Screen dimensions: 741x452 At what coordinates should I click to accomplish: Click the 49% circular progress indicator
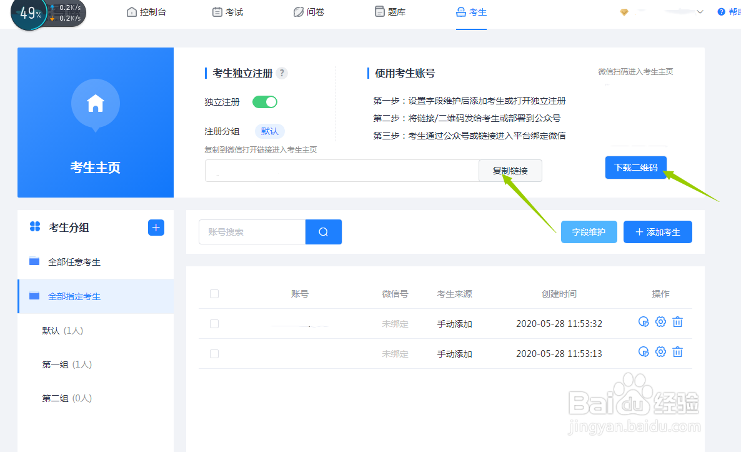(31, 11)
